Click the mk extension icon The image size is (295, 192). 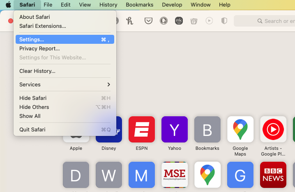pyautogui.click(x=179, y=21)
